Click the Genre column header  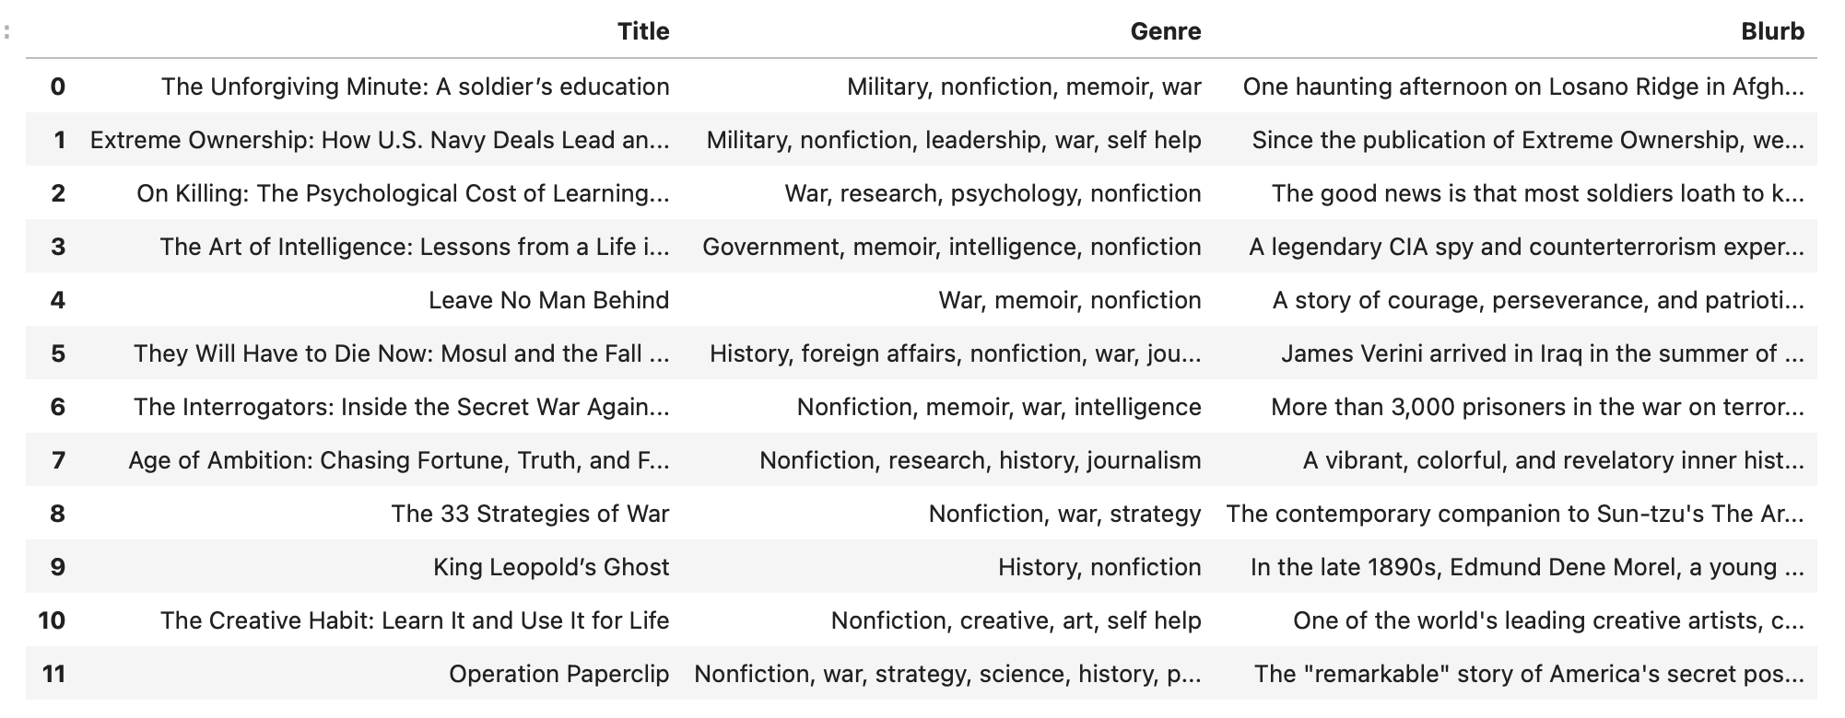(x=1165, y=31)
